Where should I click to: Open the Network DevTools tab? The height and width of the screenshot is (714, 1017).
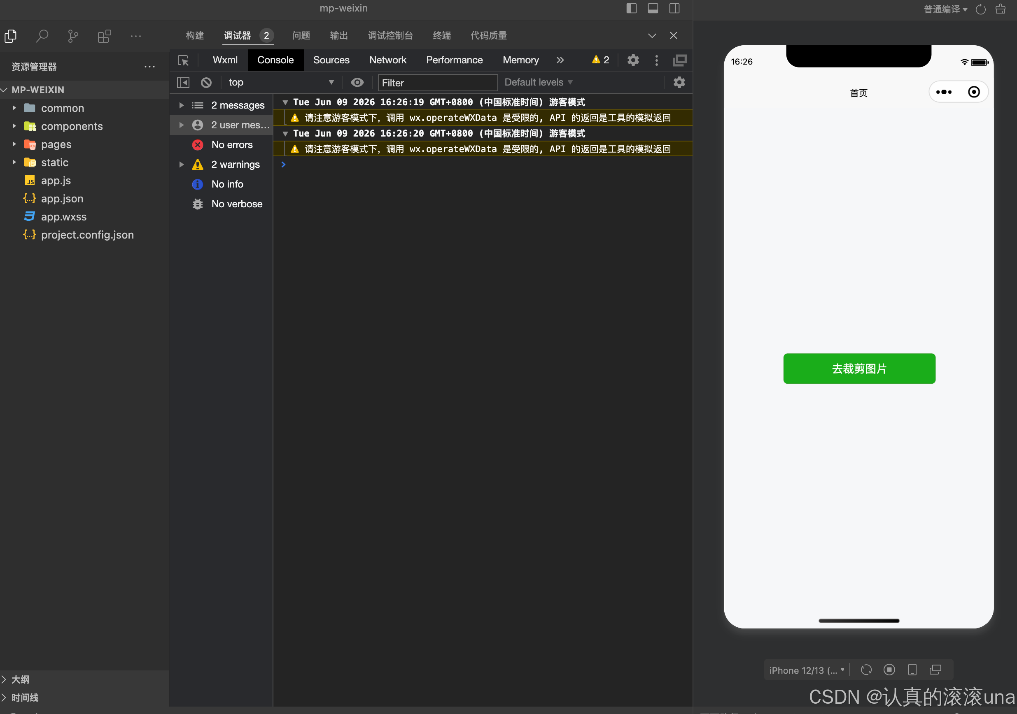click(x=387, y=60)
